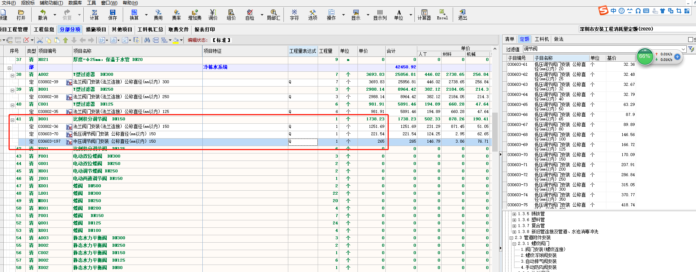Open the 选项 options tool
Viewport: 696px width, 272px height.
(x=312, y=15)
